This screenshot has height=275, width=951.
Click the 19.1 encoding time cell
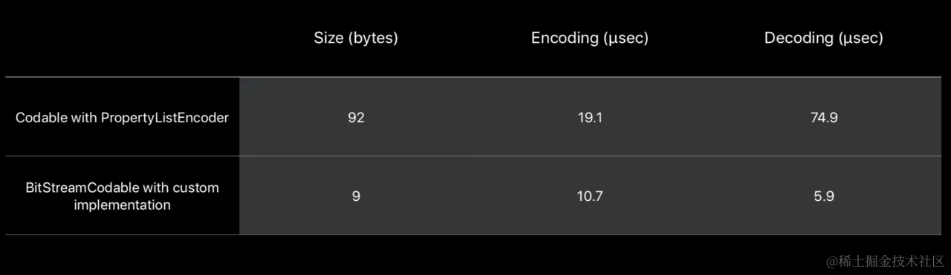click(x=590, y=118)
